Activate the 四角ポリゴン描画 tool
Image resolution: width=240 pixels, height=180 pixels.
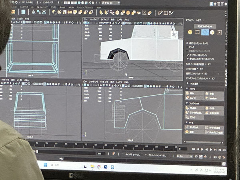tap(214, 132)
